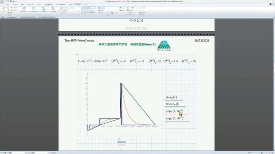Click the Save quick access icon
This screenshot has height=154, width=275.
[x=11, y=1]
